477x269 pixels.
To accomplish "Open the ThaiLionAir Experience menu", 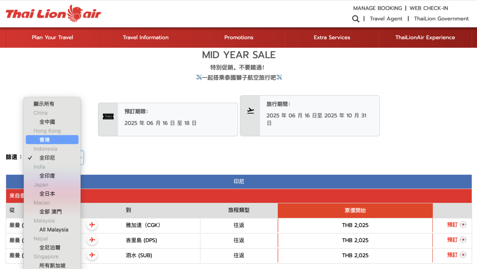I will tap(425, 37).
